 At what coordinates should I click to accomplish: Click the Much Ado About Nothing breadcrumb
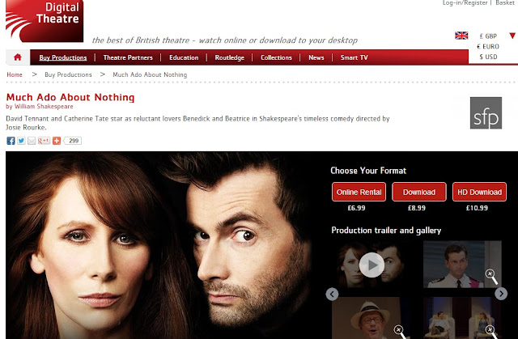[150, 74]
